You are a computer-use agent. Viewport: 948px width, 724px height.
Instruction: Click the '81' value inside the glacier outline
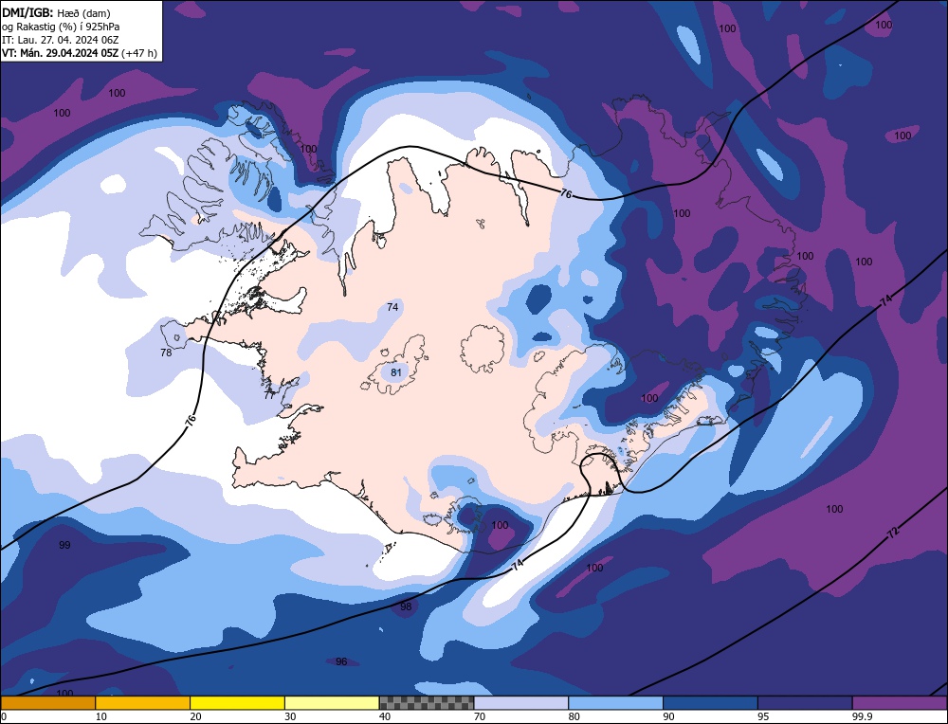(x=396, y=372)
